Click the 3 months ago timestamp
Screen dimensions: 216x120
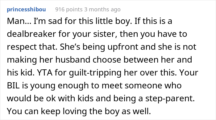coord(102,10)
